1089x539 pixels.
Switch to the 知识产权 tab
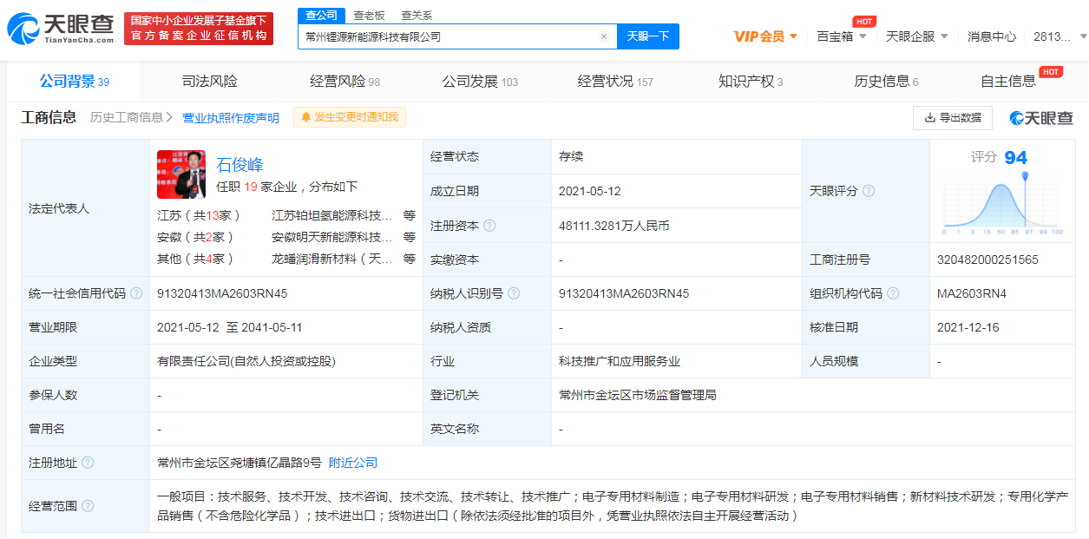point(751,82)
